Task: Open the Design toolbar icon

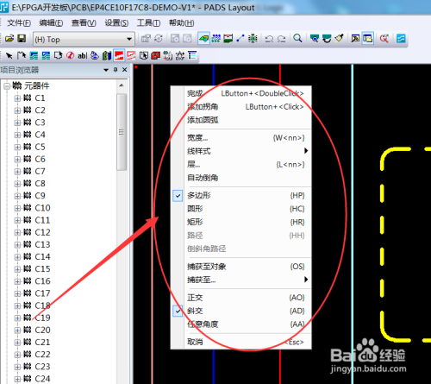Action: pyautogui.click(x=216, y=39)
